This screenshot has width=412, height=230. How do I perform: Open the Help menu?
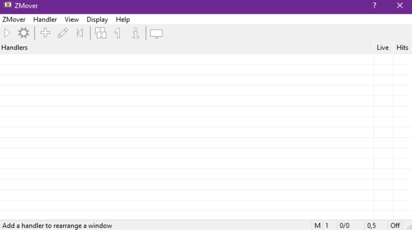(123, 20)
